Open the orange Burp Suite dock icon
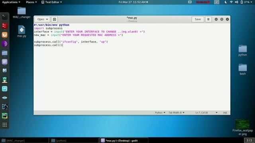 point(4,35)
